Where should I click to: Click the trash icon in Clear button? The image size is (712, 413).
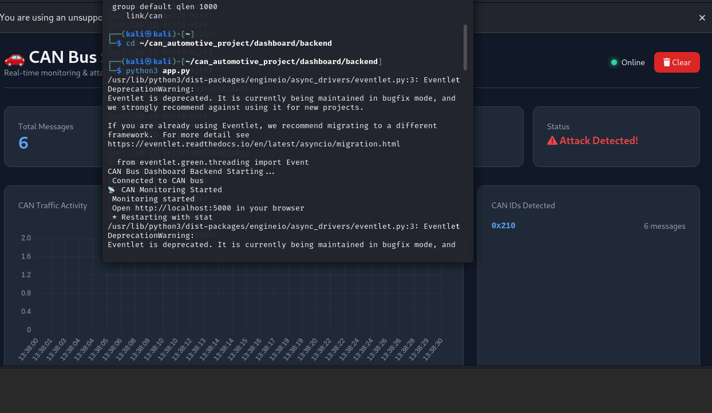(x=667, y=62)
